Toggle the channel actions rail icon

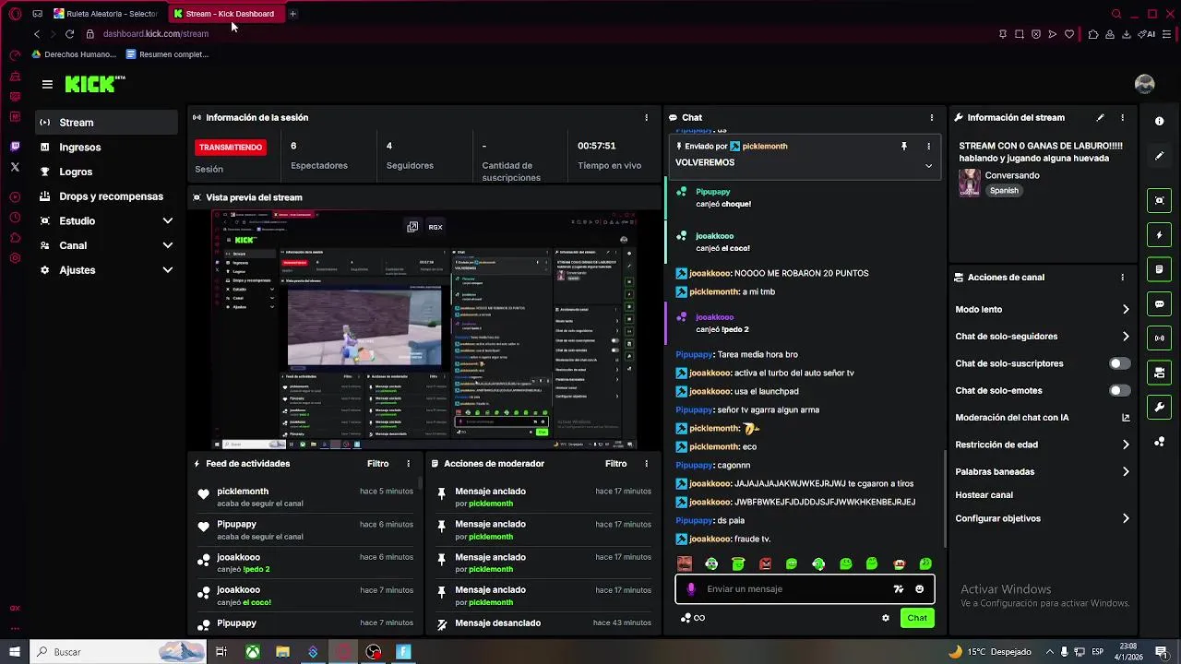pyautogui.click(x=1160, y=373)
